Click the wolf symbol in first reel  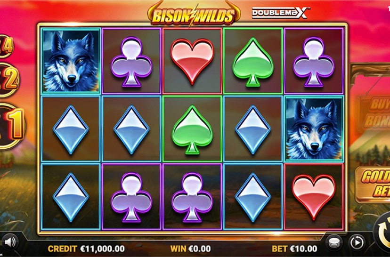coord(71,60)
